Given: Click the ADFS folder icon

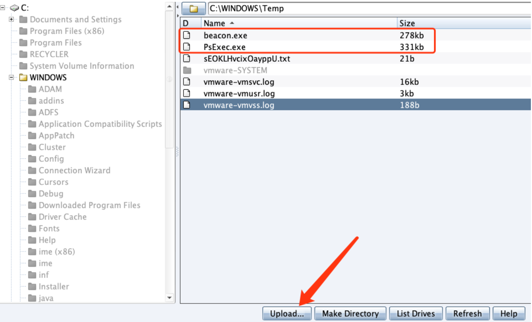Looking at the screenshot, I should pyautogui.click(x=33, y=112).
